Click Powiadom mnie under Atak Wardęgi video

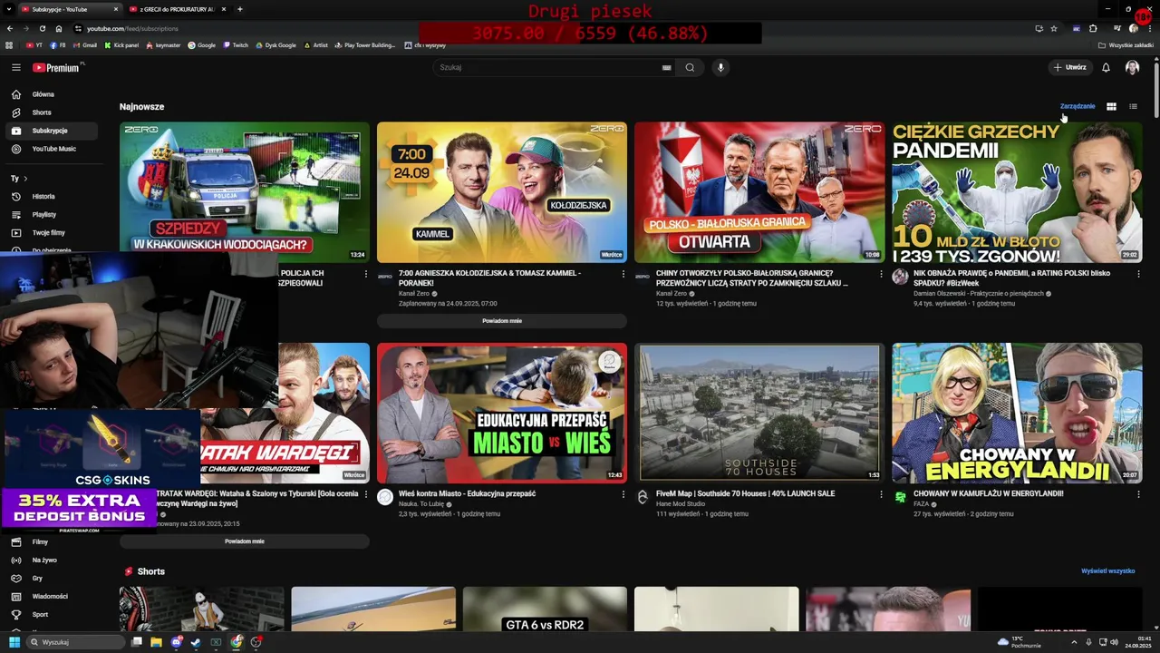[245, 541]
